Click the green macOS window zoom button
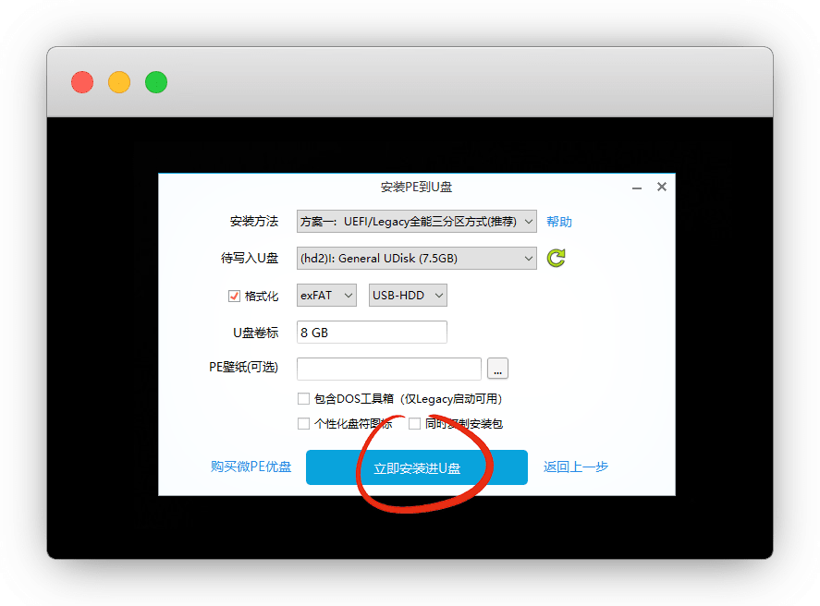The image size is (820, 606). [156, 82]
